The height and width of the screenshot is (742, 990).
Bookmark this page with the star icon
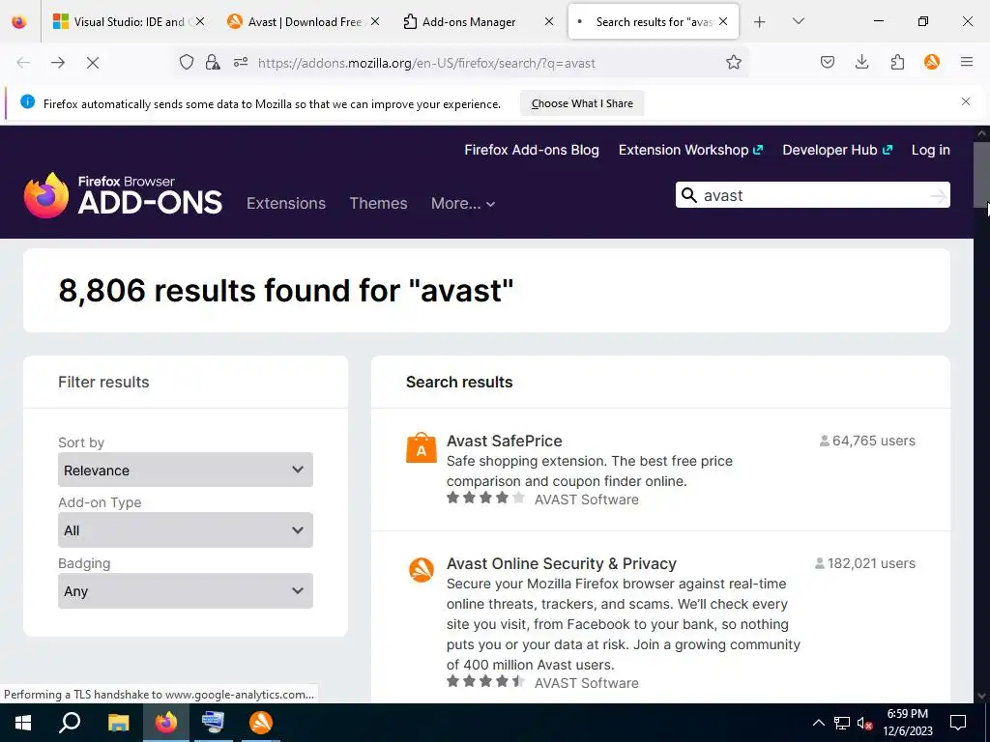click(733, 62)
